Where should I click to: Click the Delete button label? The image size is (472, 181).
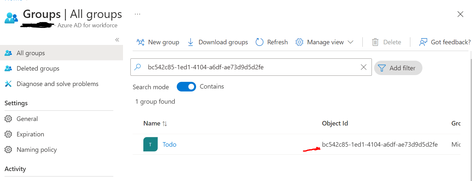click(x=392, y=42)
